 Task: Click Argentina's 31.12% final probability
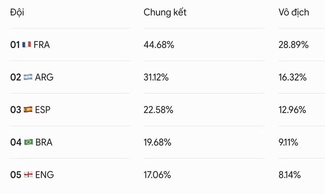tap(156, 78)
